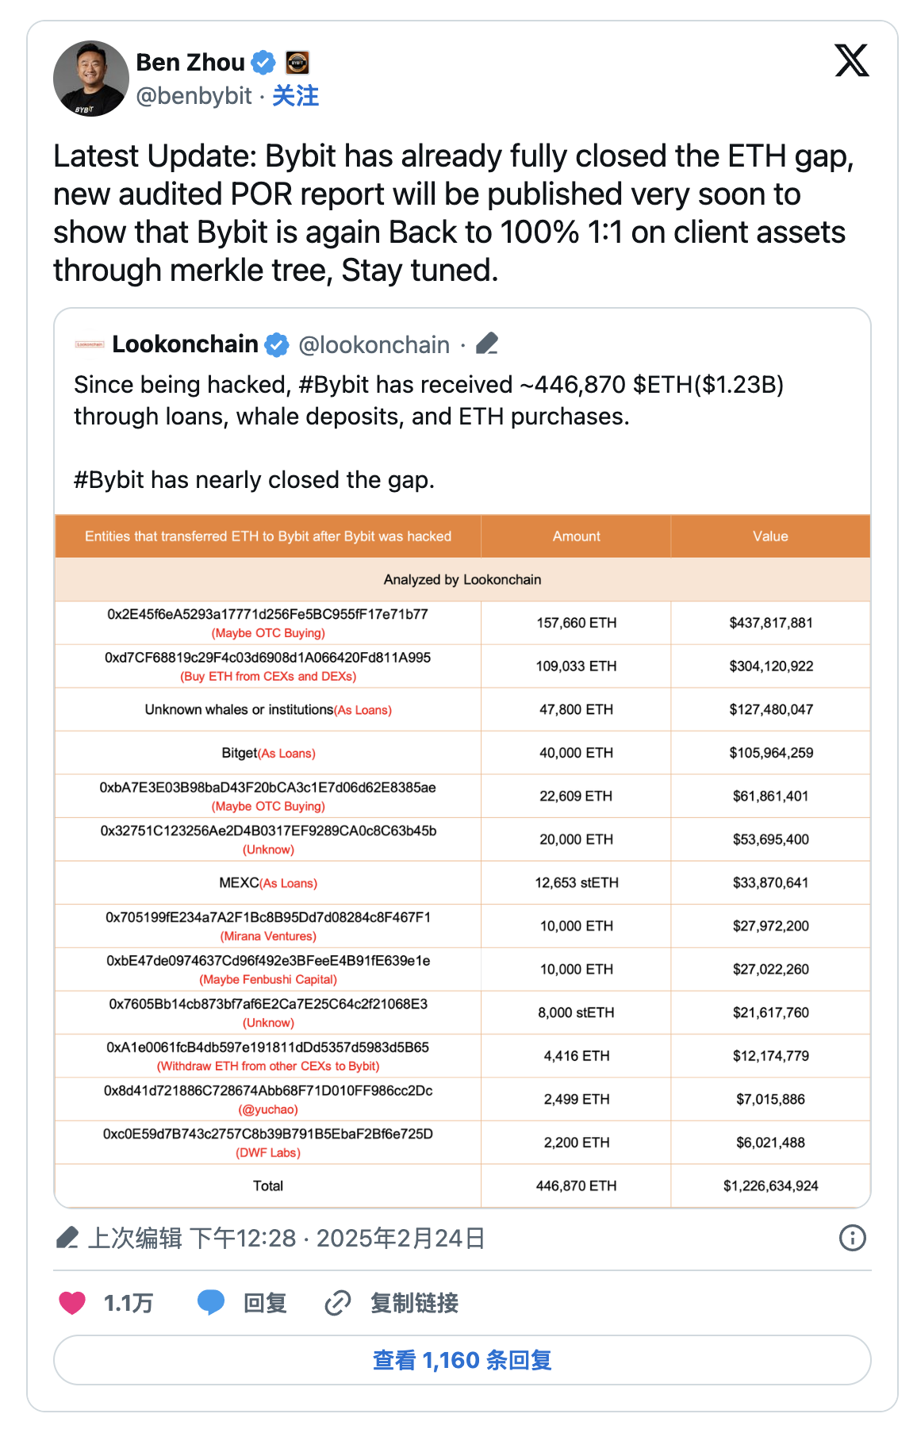Click the last-edited pencil icon below table

pos(67,1238)
